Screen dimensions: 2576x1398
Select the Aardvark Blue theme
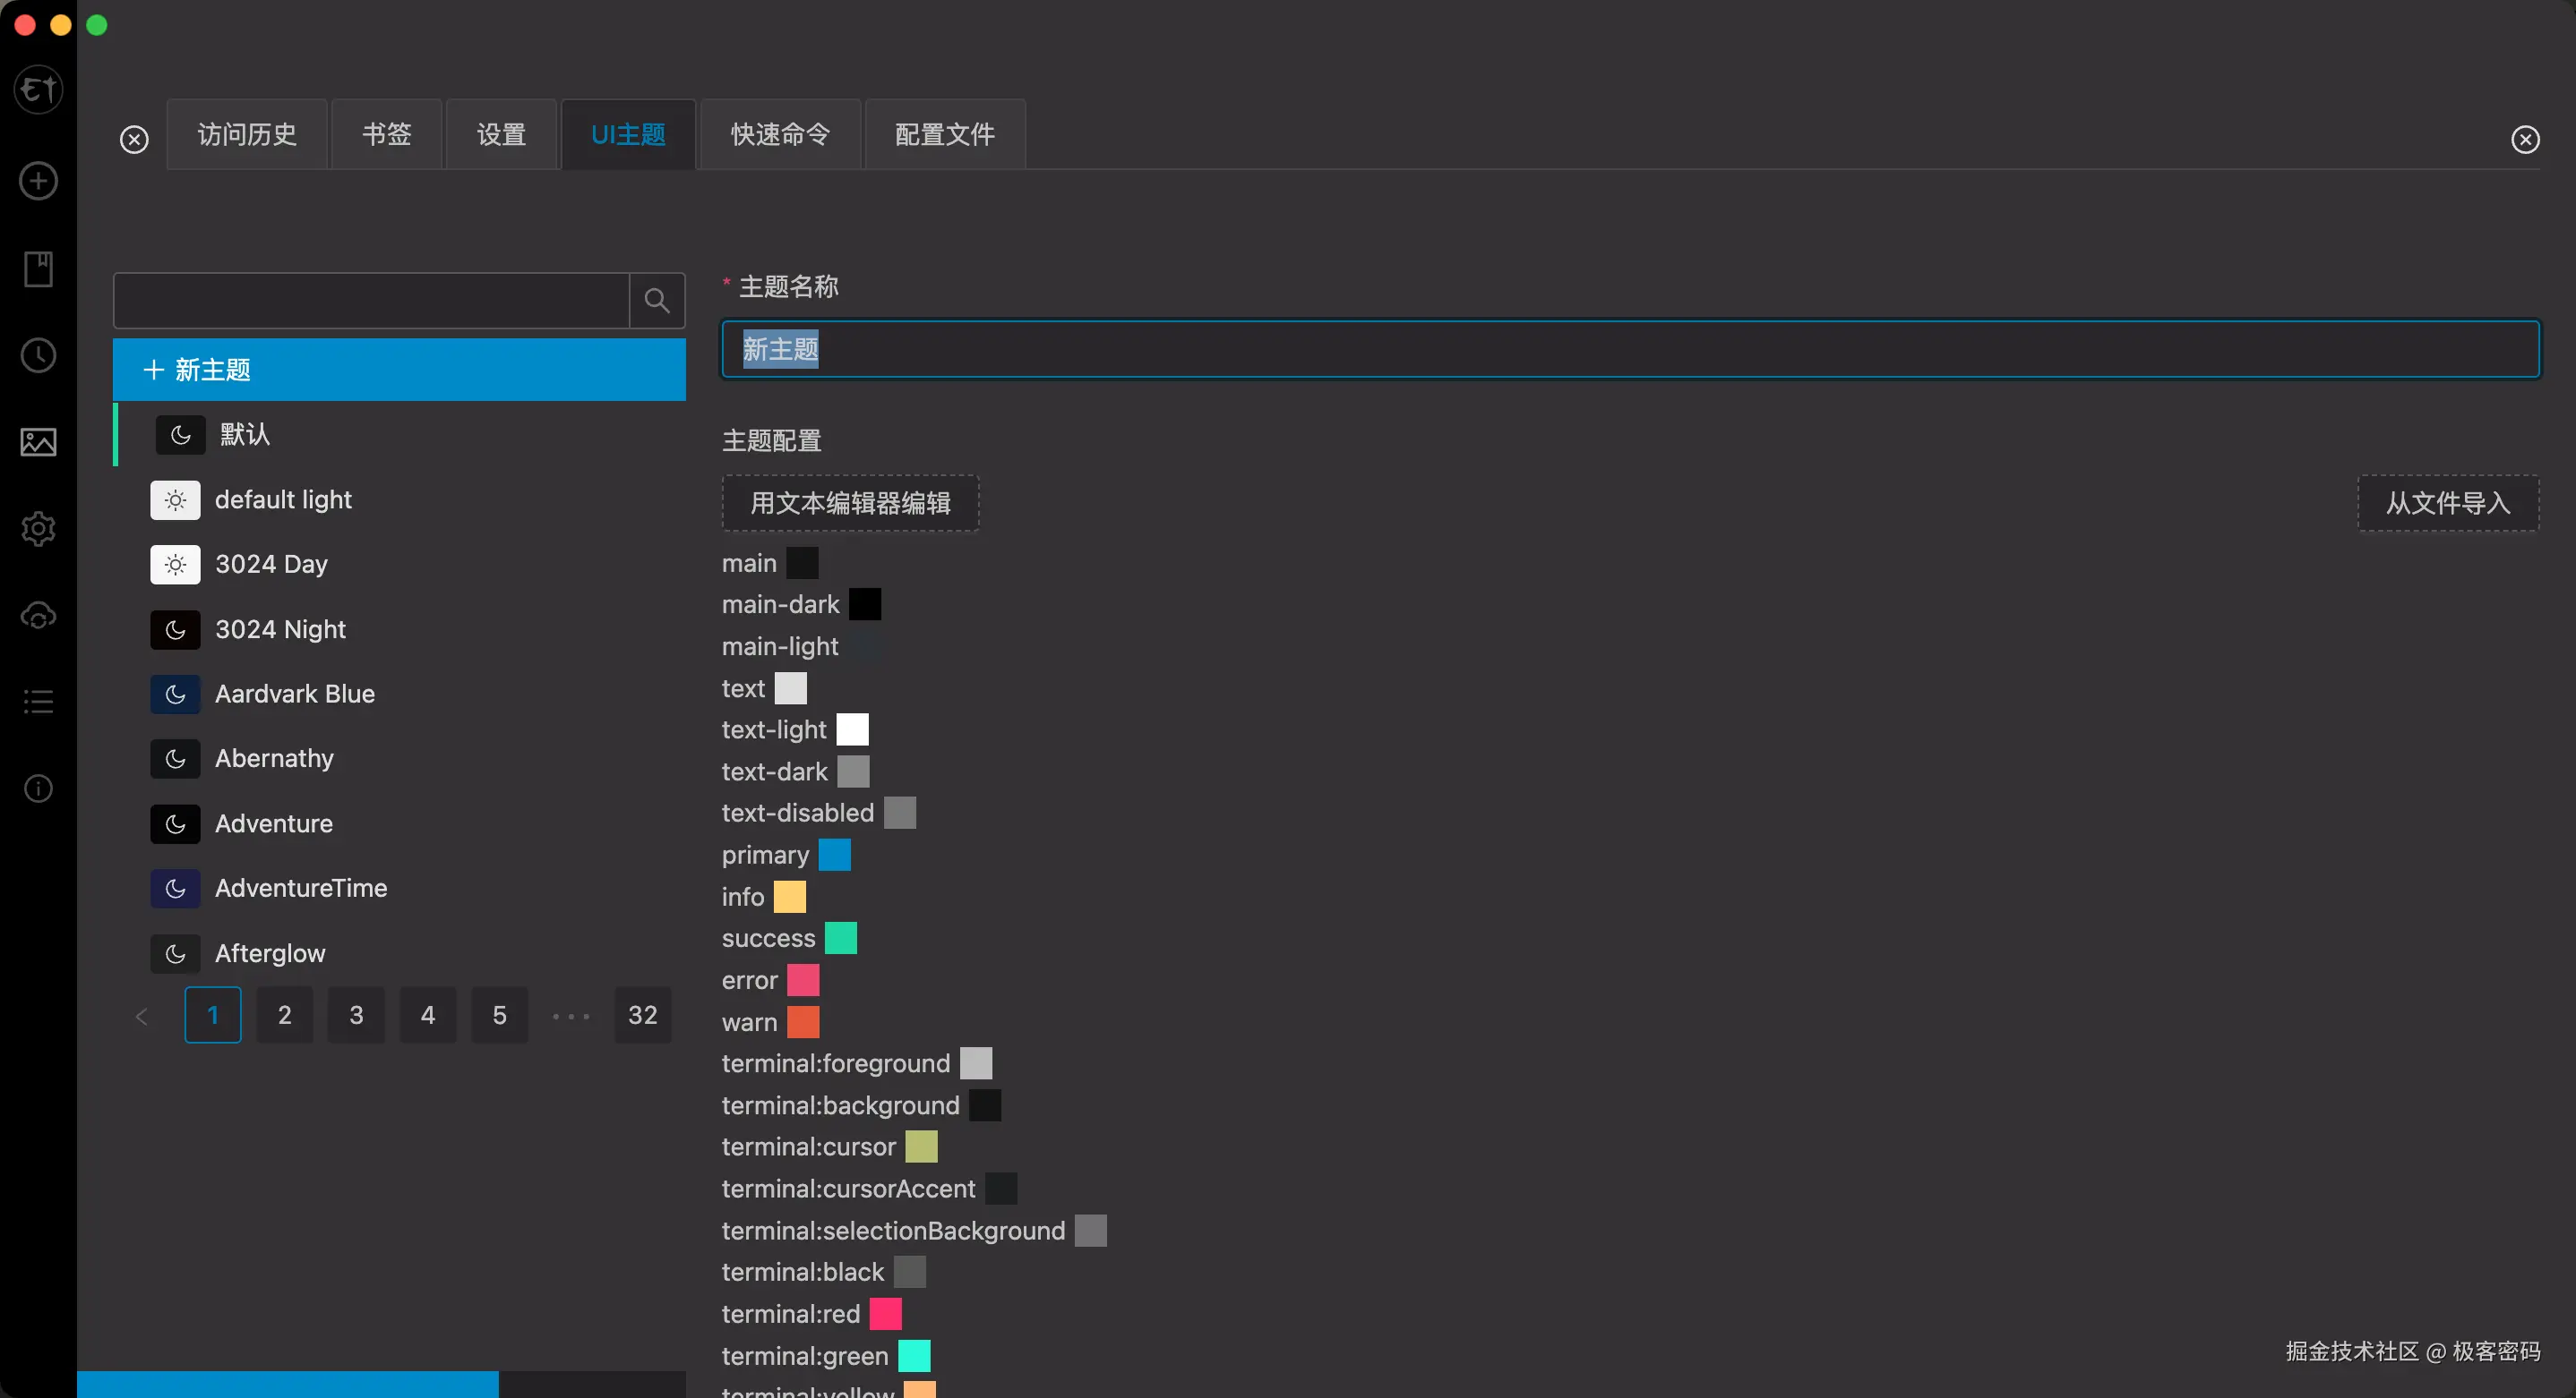(x=294, y=694)
